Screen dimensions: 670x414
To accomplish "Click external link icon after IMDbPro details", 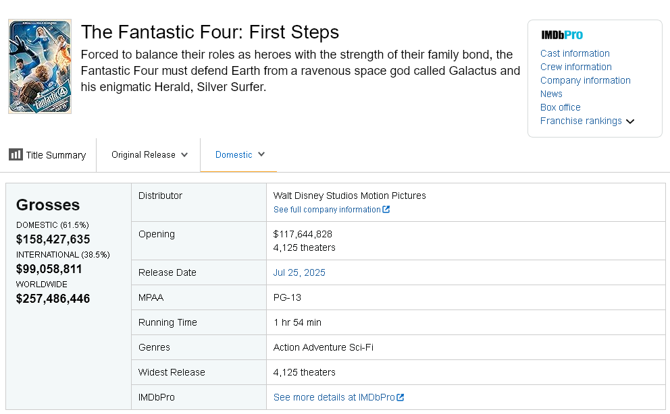I will 401,397.
